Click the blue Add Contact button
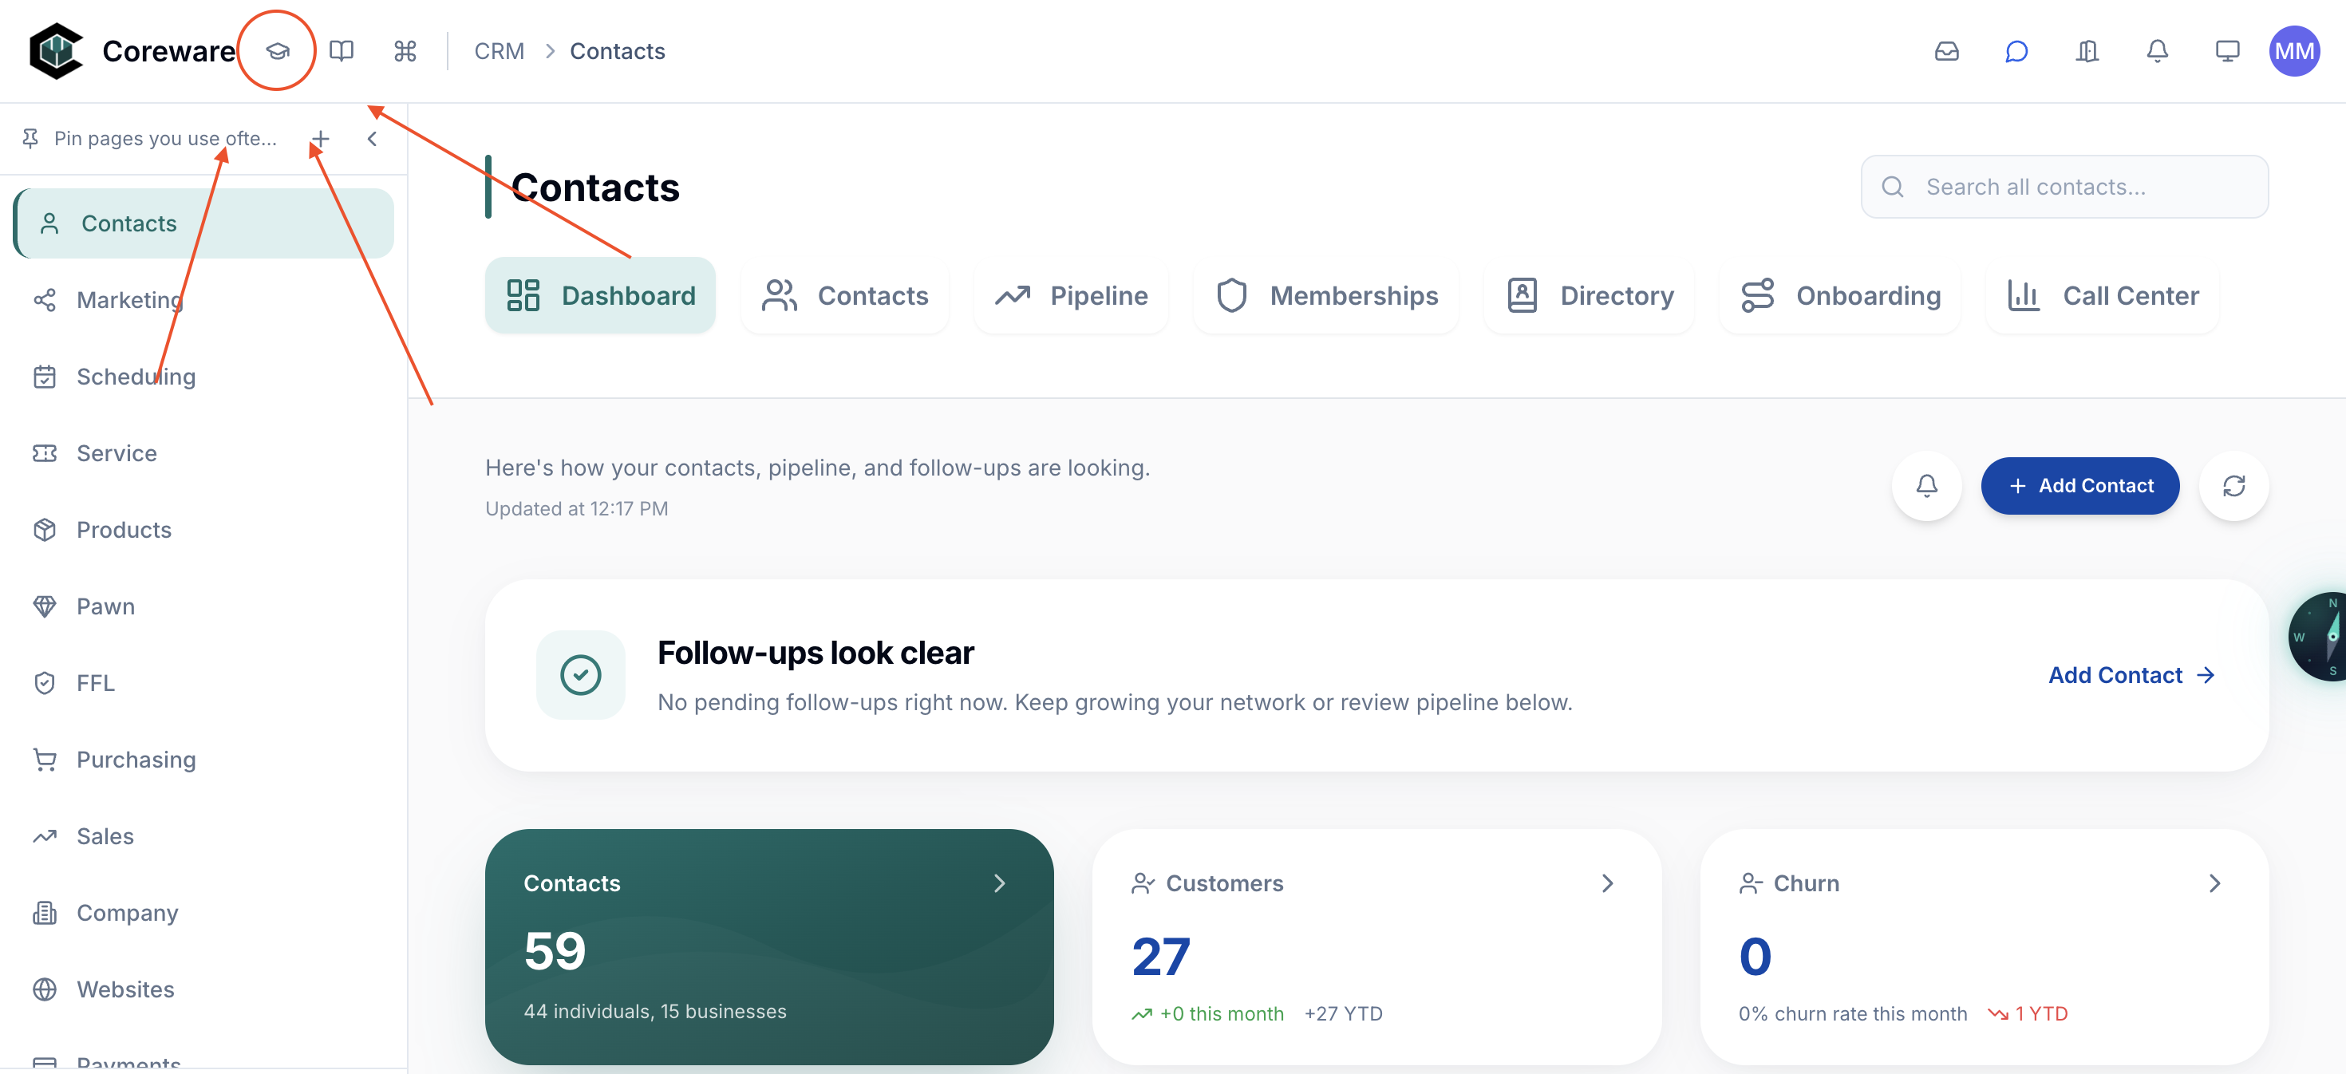Viewport: 2346px width, 1074px height. tap(2080, 485)
